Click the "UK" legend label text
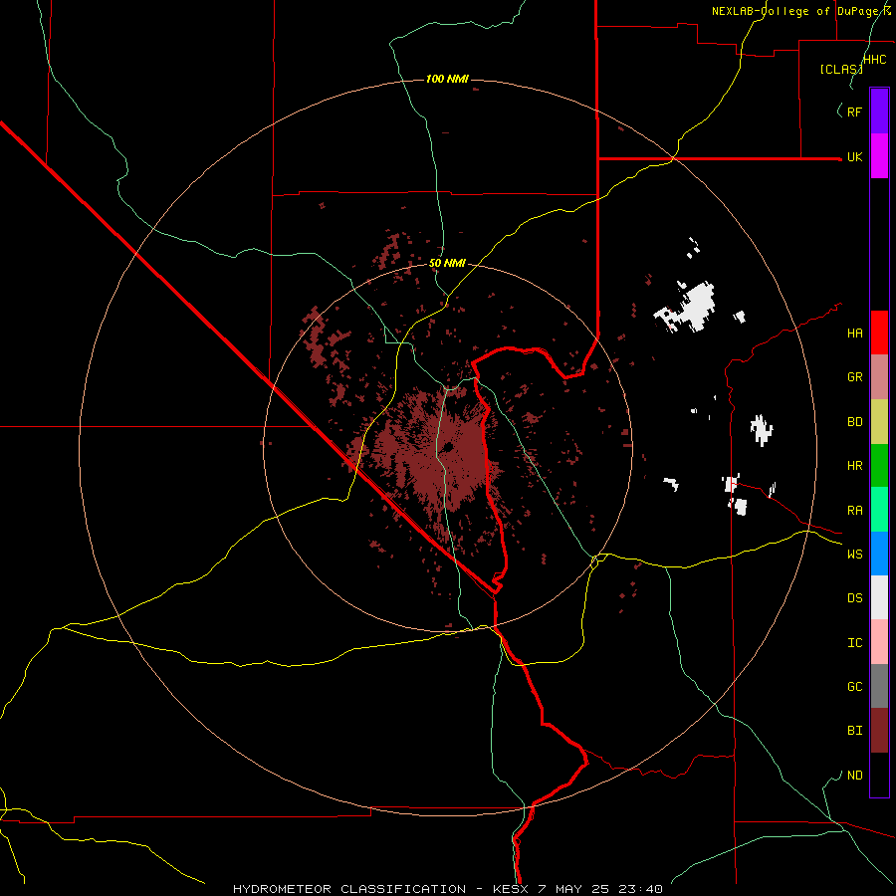The width and height of the screenshot is (896, 896). [x=854, y=157]
